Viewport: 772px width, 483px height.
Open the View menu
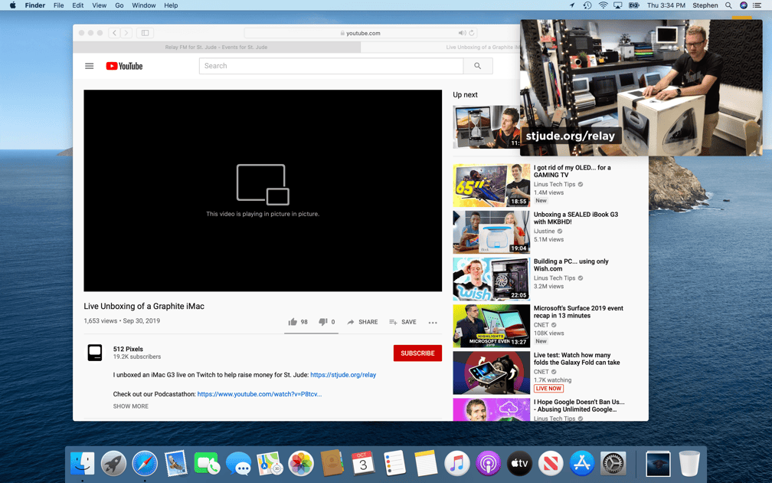click(99, 5)
